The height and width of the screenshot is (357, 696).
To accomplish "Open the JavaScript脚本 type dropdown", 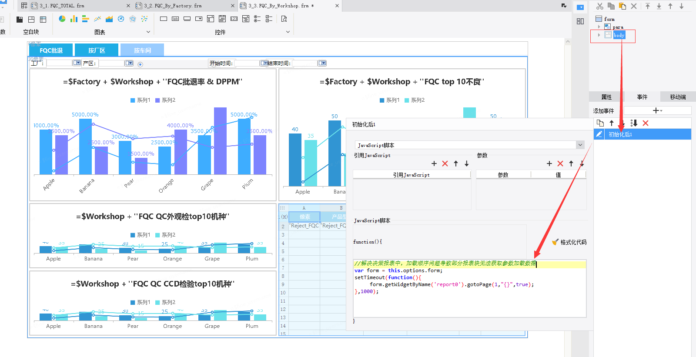I will coord(580,145).
